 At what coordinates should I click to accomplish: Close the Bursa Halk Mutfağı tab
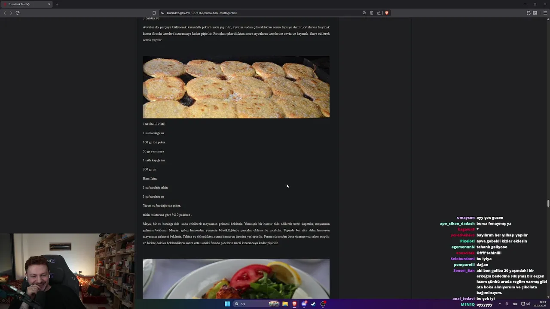[49, 4]
